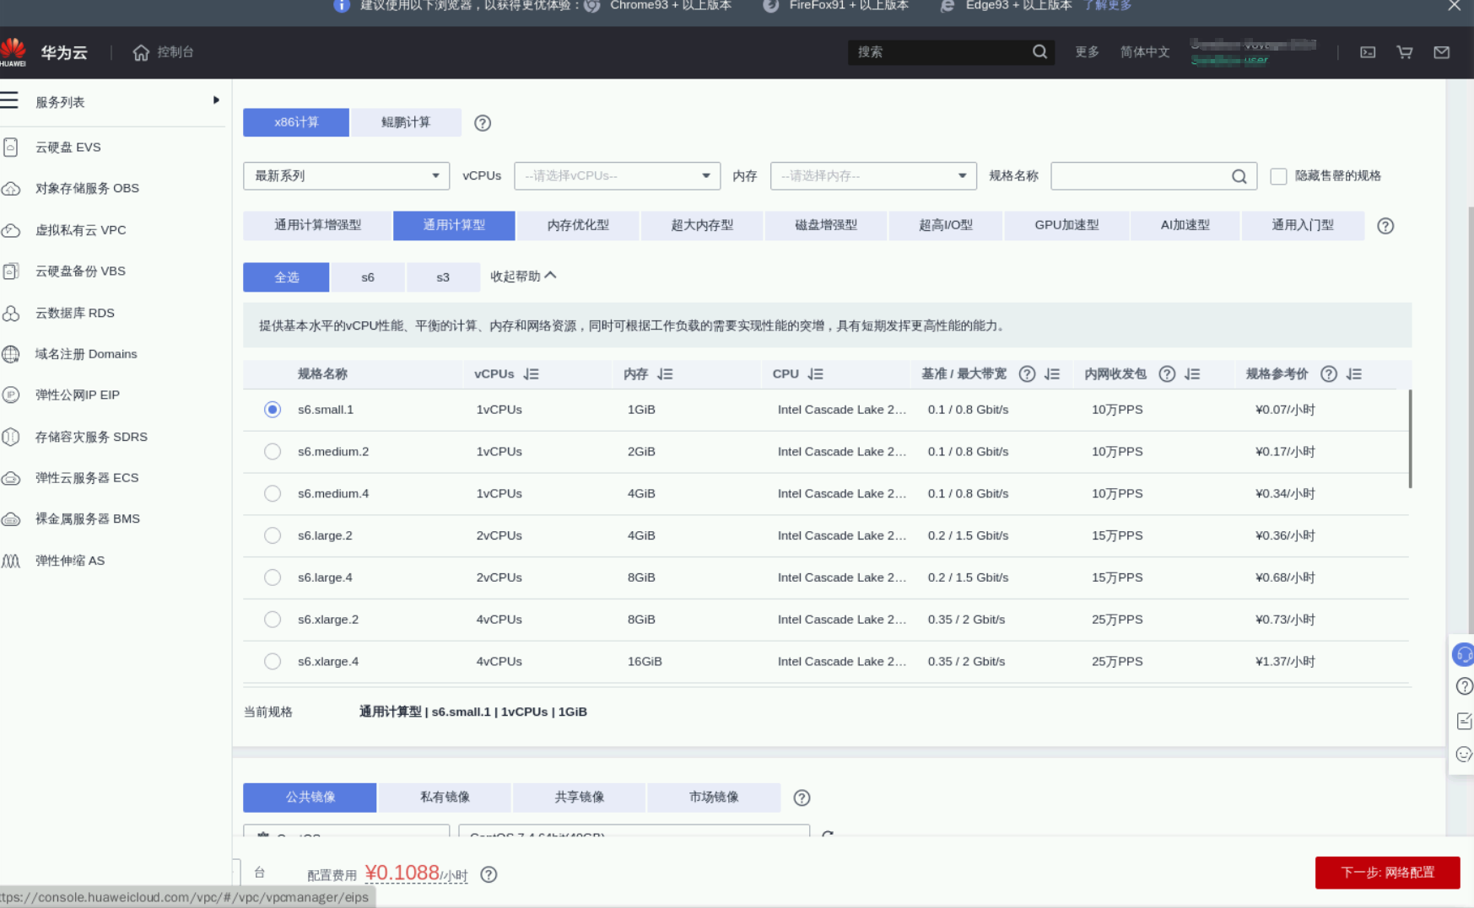The image size is (1474, 908).
Task: Select the s6.large.2 radio button
Action: 273,535
